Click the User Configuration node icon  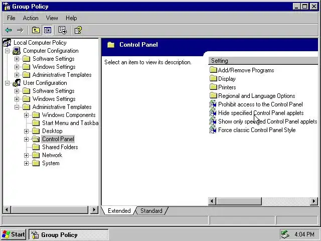click(x=17, y=83)
